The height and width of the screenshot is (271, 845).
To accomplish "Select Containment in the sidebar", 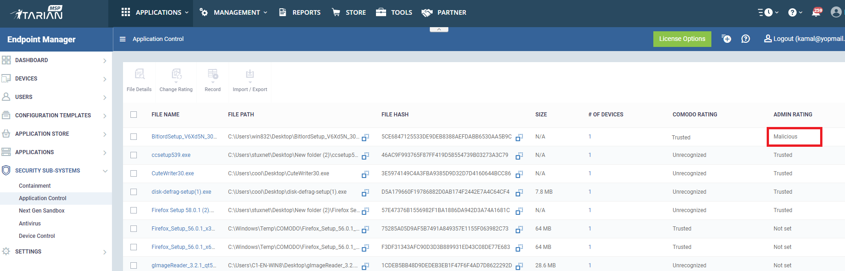I will [x=35, y=186].
